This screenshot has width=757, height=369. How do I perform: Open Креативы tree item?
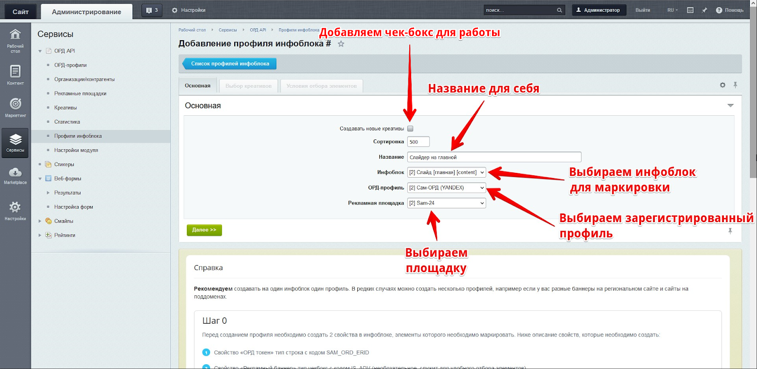[x=65, y=108]
